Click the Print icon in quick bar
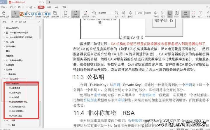Viewport: 210px width, 130px height. point(19,7)
